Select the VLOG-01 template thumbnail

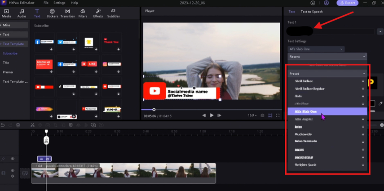[111, 110]
